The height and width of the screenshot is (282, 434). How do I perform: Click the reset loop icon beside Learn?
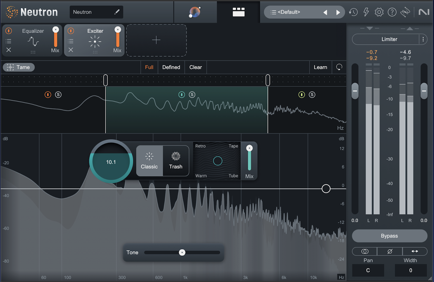(339, 67)
